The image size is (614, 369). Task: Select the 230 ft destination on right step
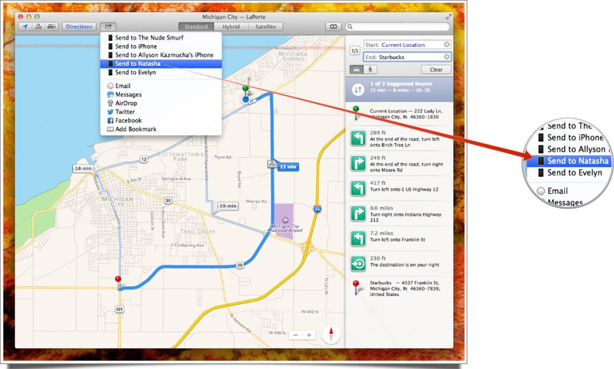399,264
